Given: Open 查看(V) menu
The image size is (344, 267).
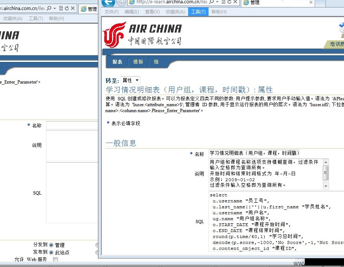Looking at the screenshot, I should point(152,12).
